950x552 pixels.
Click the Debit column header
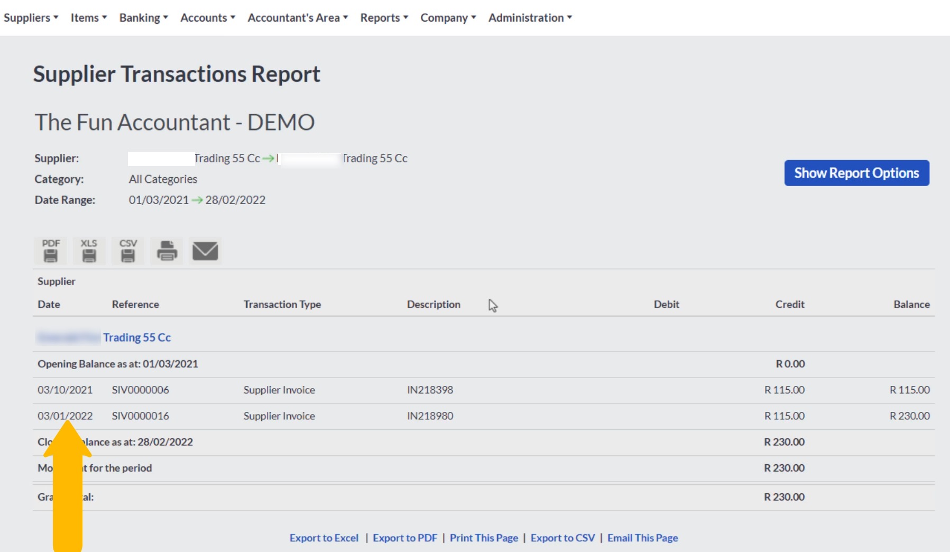coord(666,304)
